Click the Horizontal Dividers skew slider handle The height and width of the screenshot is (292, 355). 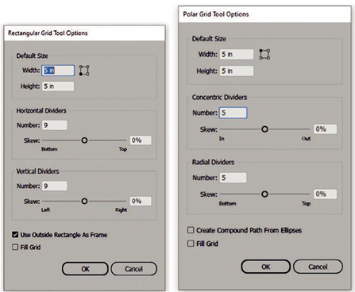click(84, 140)
